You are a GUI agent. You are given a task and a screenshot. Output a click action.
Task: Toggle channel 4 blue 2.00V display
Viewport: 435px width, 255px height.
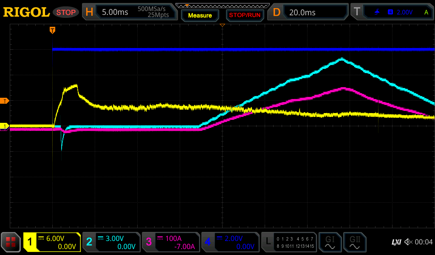(230, 242)
